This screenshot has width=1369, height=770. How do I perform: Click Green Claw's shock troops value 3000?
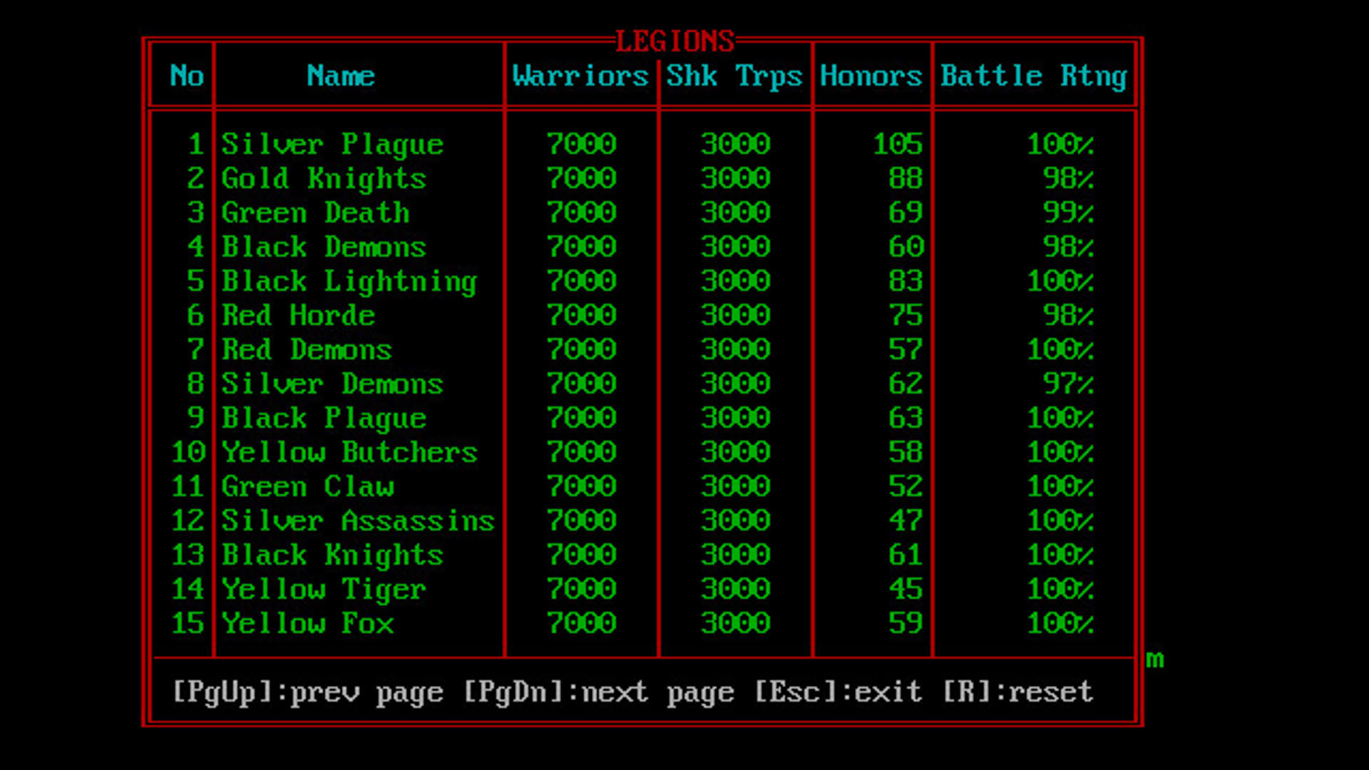734,487
